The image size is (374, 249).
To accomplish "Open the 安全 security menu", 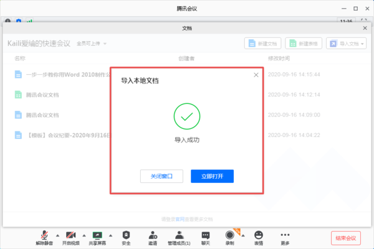I will pyautogui.click(x=126, y=238).
